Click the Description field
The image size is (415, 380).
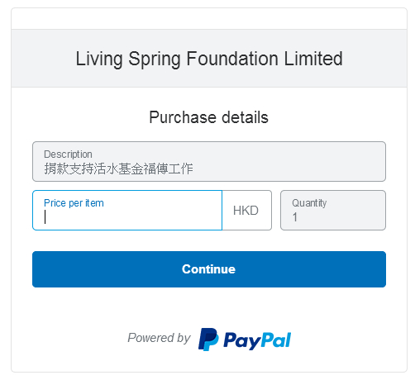[209, 161]
